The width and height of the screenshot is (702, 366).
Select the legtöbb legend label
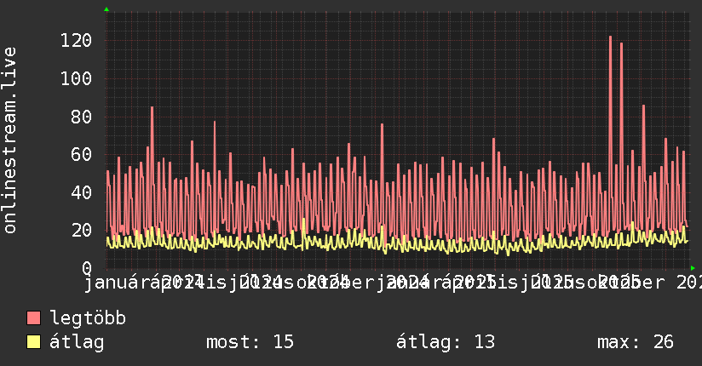coord(88,318)
